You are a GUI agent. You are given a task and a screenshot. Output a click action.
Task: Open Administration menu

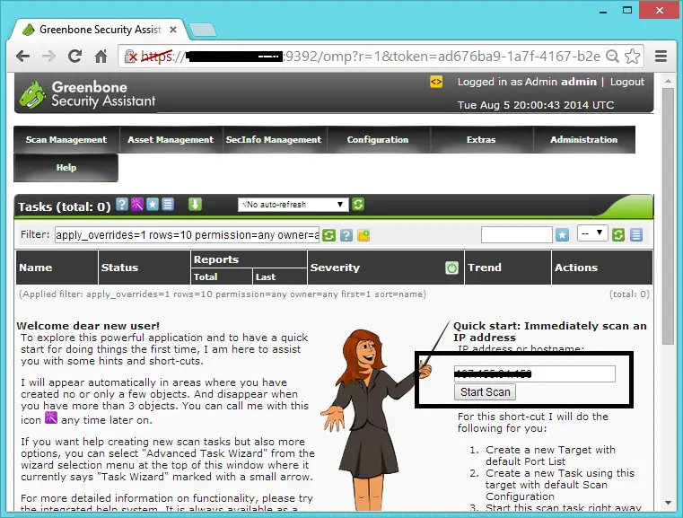[x=584, y=140]
